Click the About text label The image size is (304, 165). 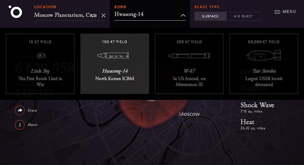[33, 125]
